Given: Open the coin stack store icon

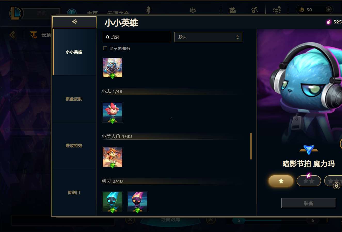Looking at the screenshot, I should coord(277,10).
